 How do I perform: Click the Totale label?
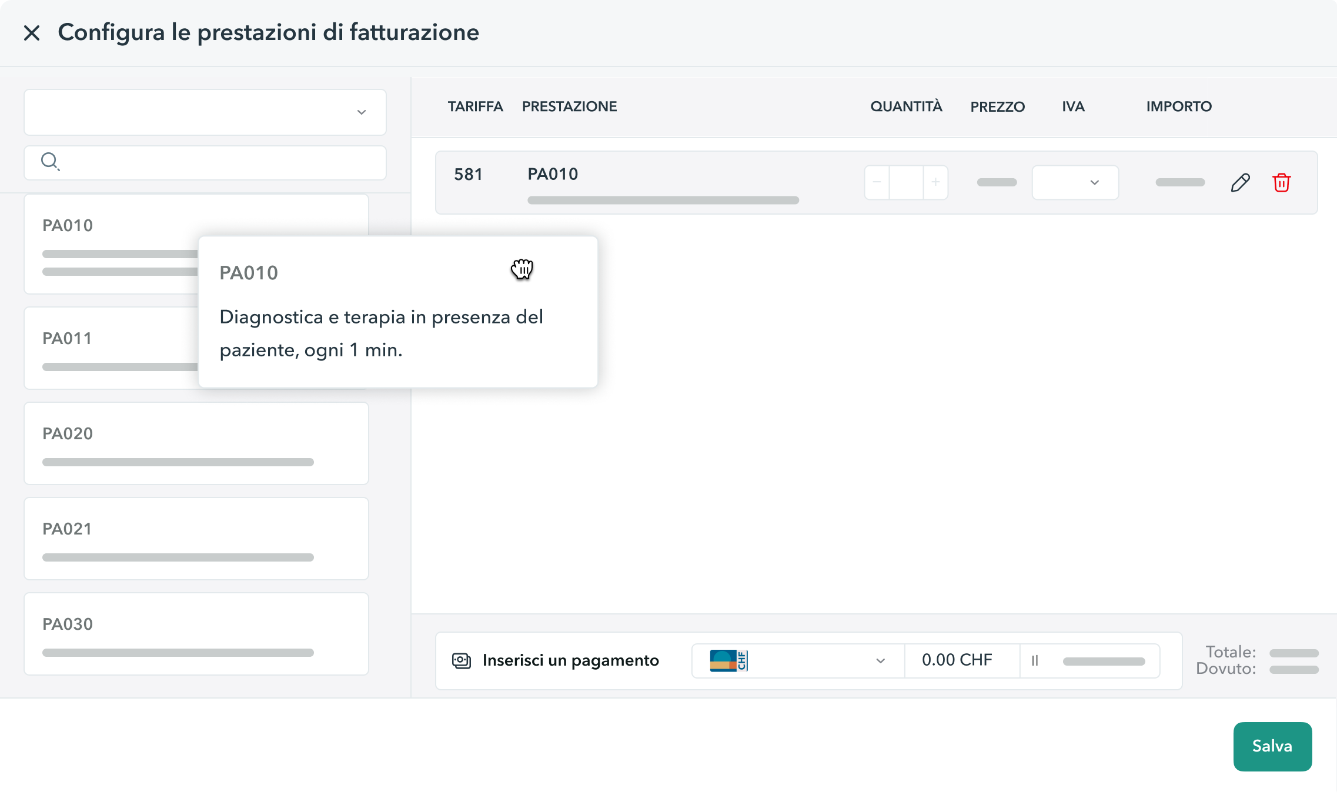click(1231, 652)
